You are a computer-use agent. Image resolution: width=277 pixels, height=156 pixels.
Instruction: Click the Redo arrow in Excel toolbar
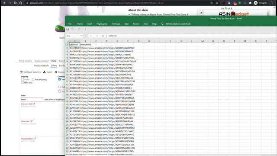(x=79, y=29)
